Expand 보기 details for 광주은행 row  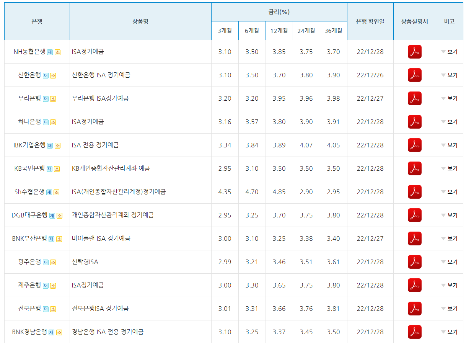(449, 262)
